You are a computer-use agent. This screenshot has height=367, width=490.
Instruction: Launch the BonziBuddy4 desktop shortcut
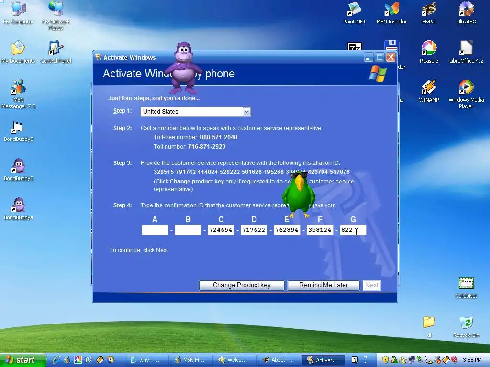tap(19, 209)
